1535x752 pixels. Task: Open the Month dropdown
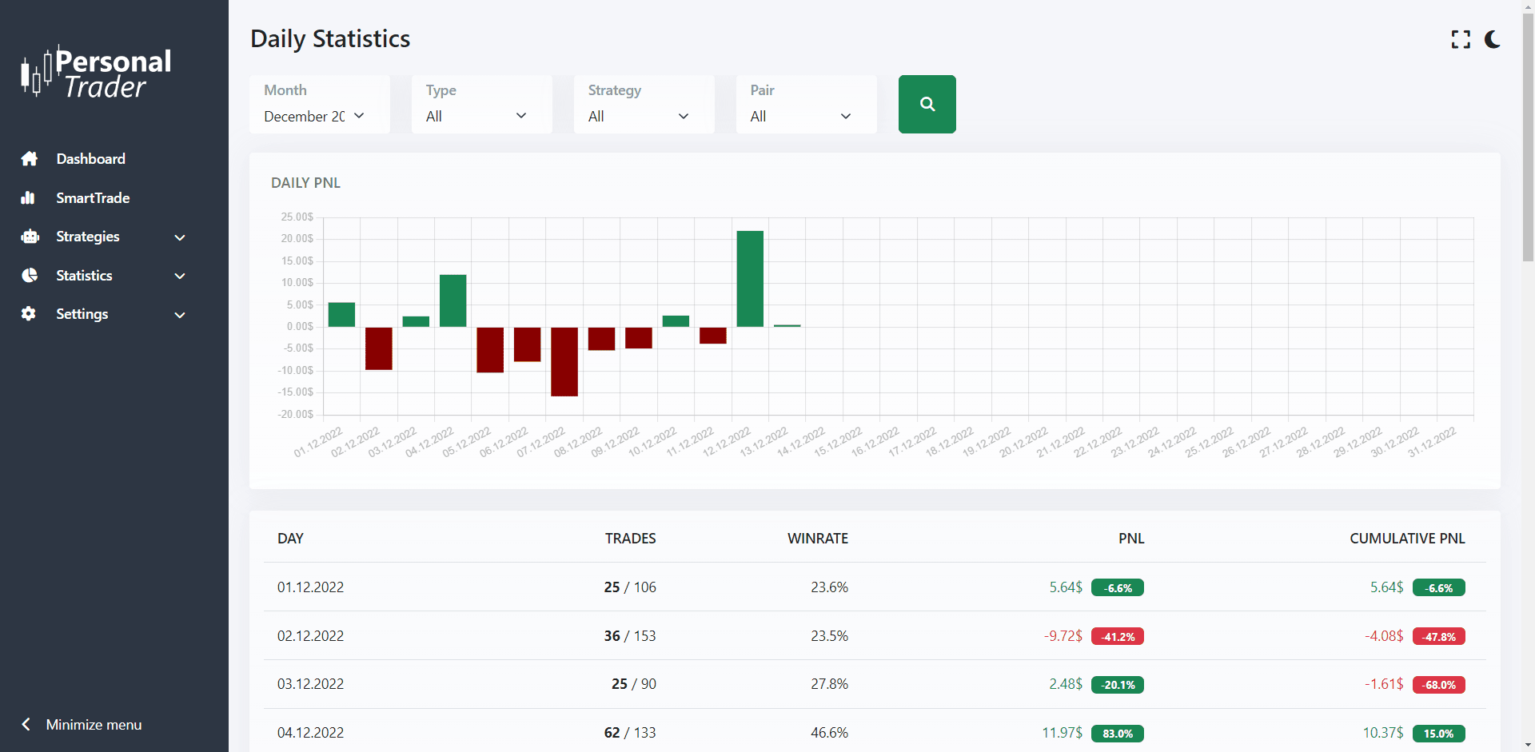314,117
